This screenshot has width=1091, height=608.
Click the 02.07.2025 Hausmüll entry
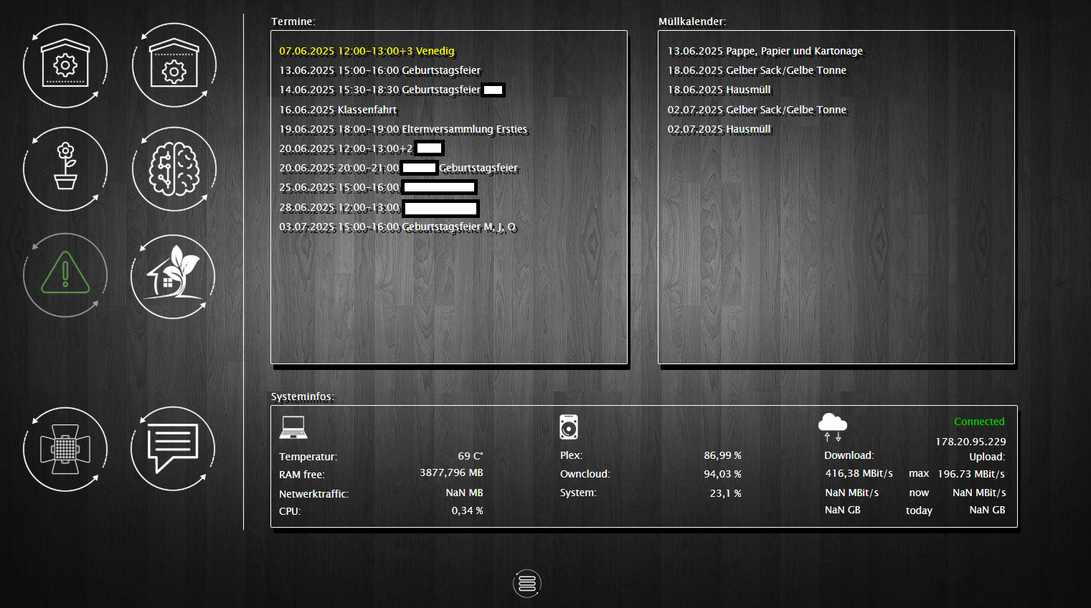[x=719, y=129]
